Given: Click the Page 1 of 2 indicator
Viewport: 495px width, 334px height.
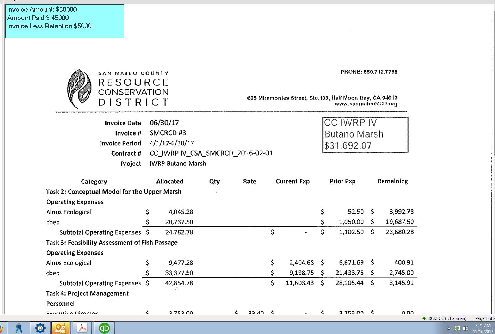Looking at the screenshot, I should tap(485, 318).
